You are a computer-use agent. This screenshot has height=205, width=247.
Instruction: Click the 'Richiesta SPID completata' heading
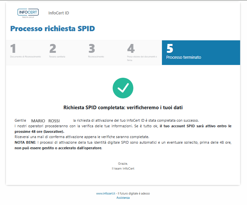(123, 107)
